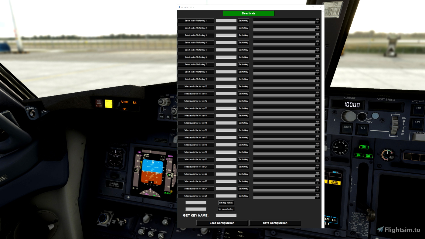Select audio file for key 14
This screenshot has width=425, height=239.
tap(196, 115)
